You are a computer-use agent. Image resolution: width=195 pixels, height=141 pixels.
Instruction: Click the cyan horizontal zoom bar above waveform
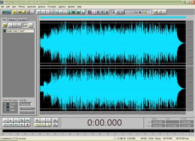coord(113,17)
